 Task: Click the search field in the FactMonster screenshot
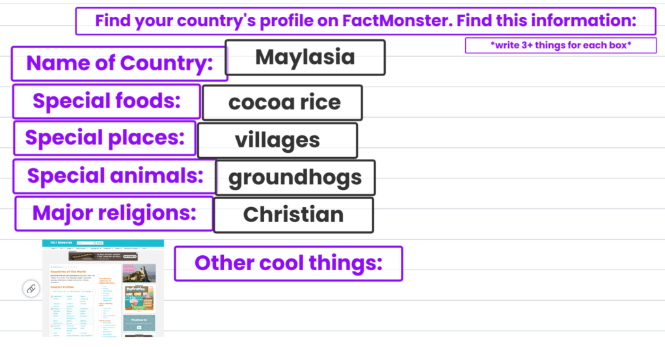85,243
